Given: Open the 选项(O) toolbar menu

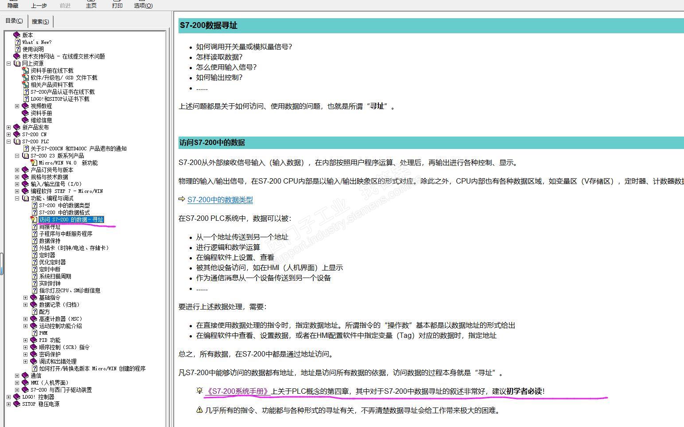Looking at the screenshot, I should [143, 5].
